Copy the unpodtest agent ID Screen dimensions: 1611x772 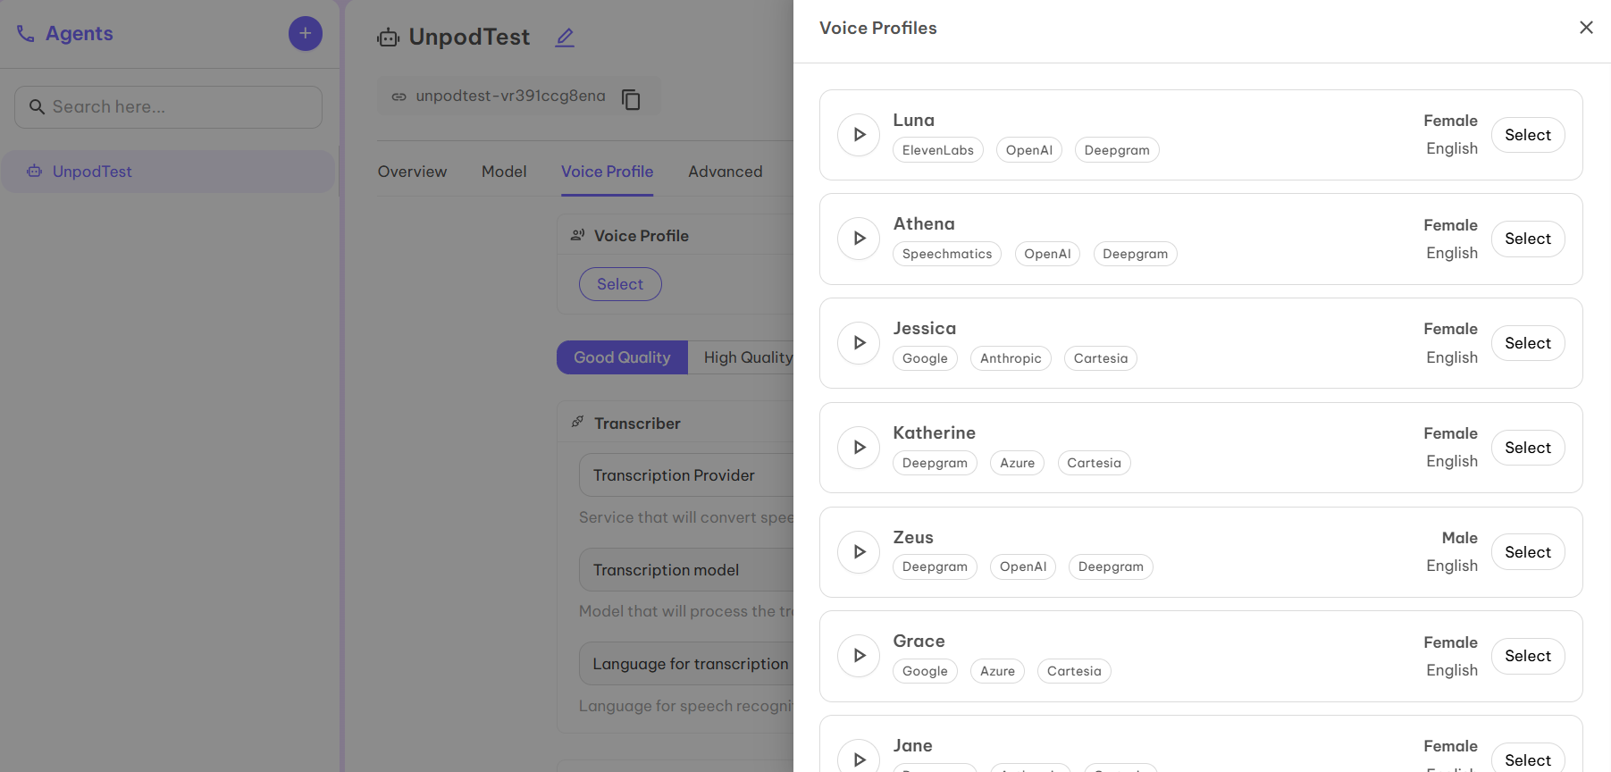pos(631,99)
